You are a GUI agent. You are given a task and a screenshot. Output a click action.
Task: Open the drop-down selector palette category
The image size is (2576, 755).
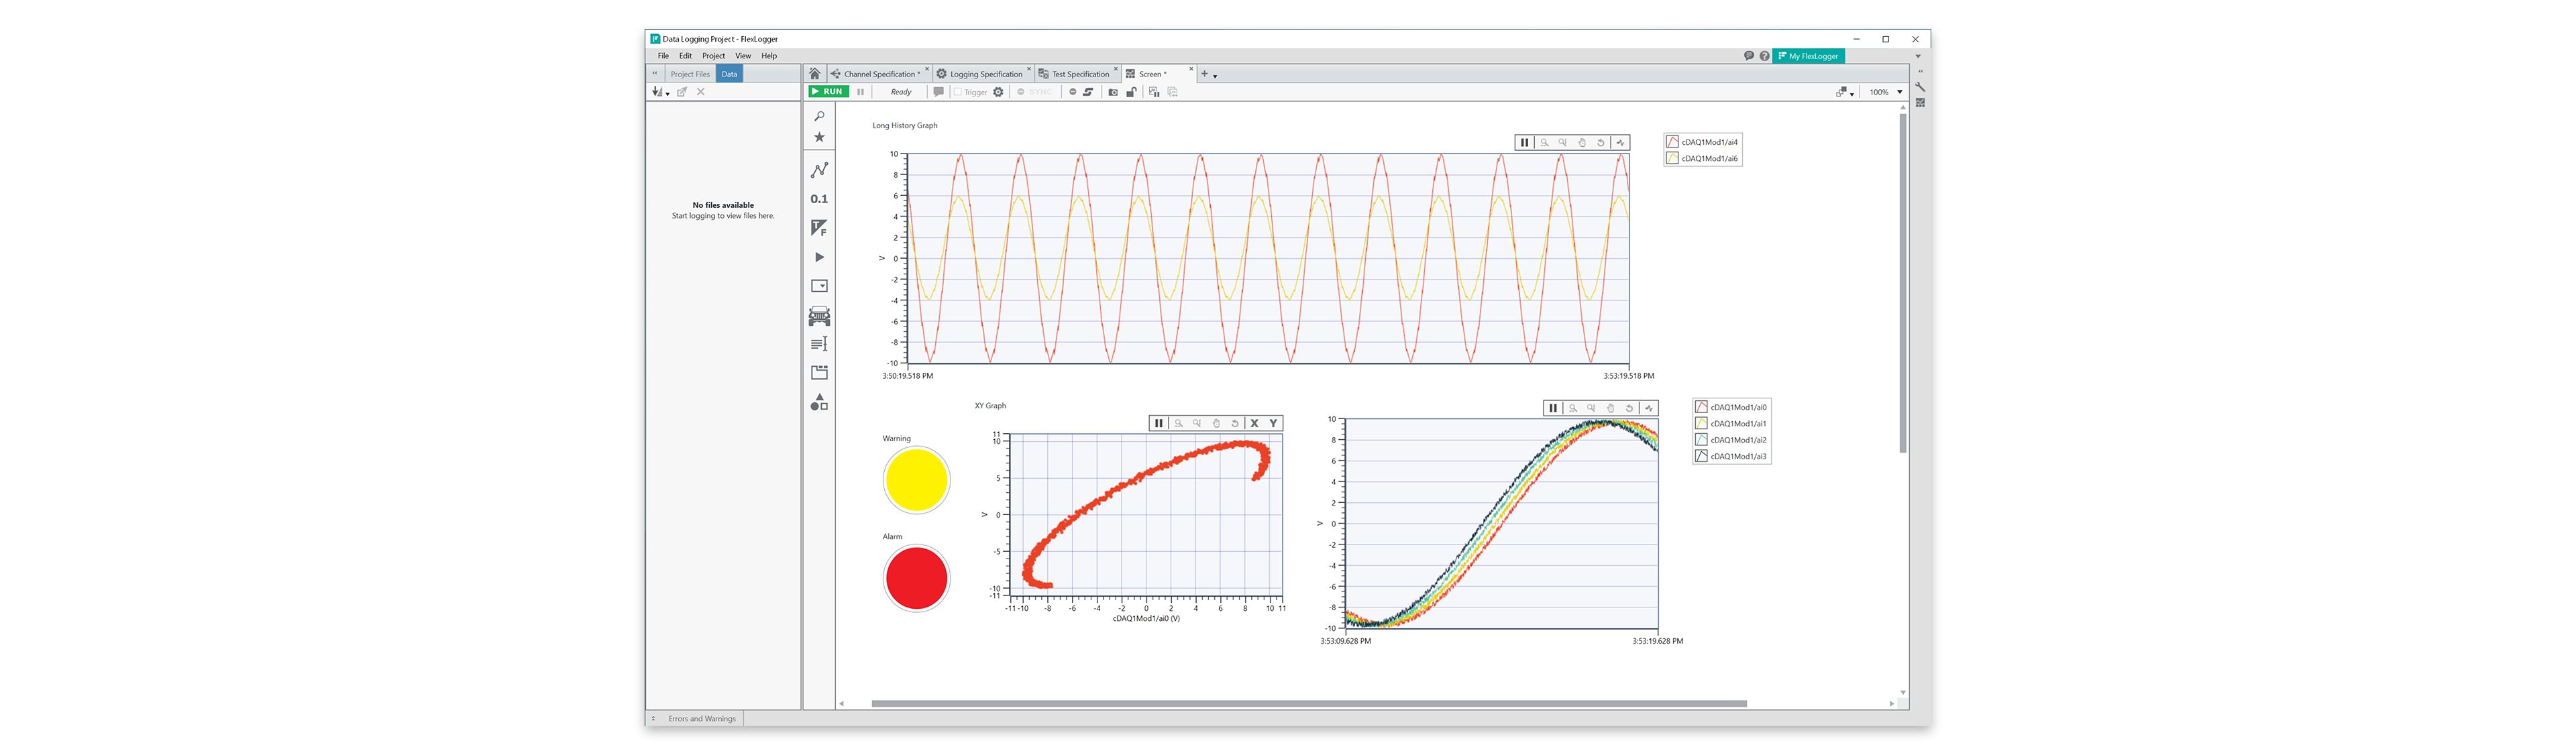819,286
